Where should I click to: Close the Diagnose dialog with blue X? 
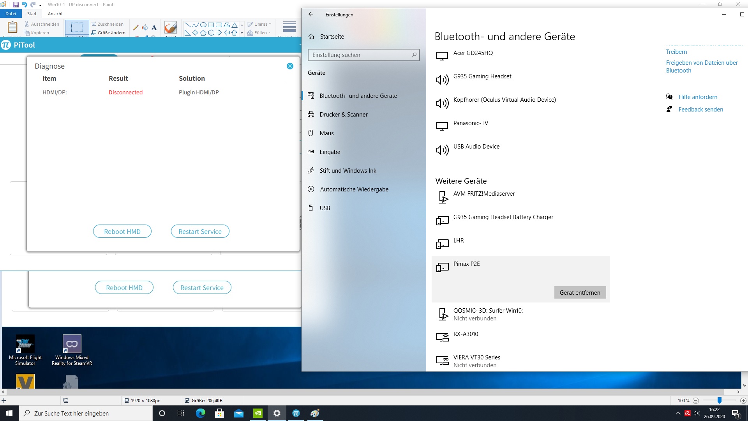(290, 66)
